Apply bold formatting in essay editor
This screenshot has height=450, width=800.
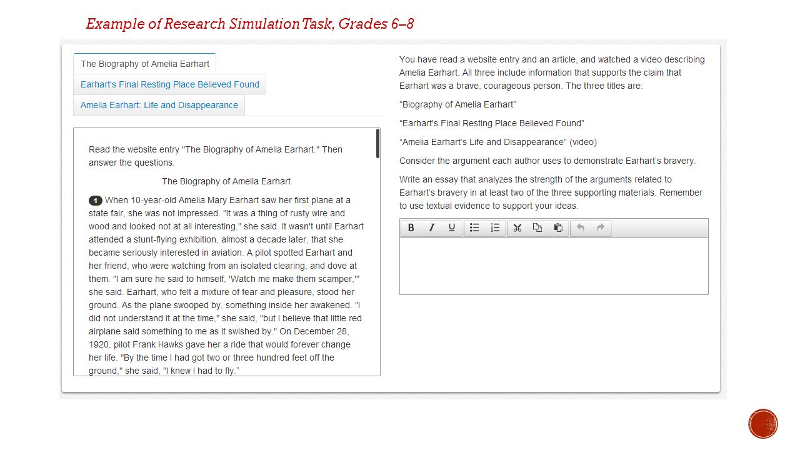coord(411,228)
